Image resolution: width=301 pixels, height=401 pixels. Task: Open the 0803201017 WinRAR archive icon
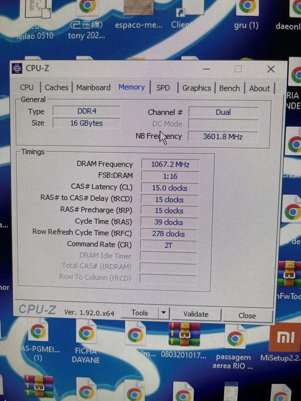tap(184, 341)
